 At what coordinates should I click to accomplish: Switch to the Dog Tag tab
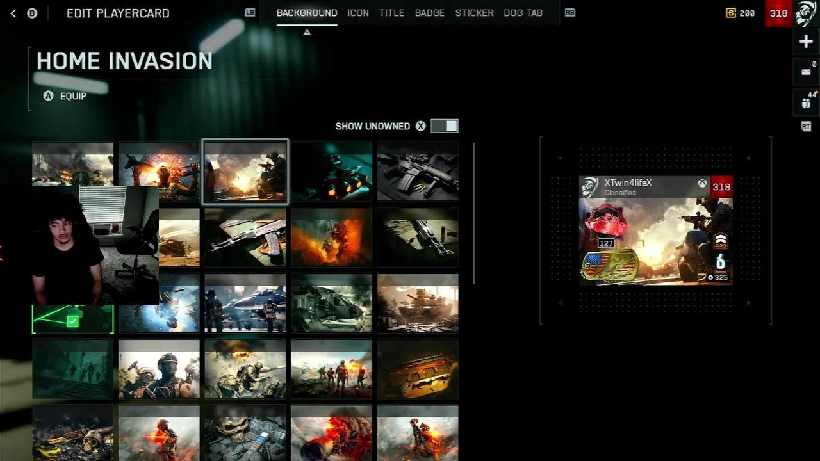[523, 13]
